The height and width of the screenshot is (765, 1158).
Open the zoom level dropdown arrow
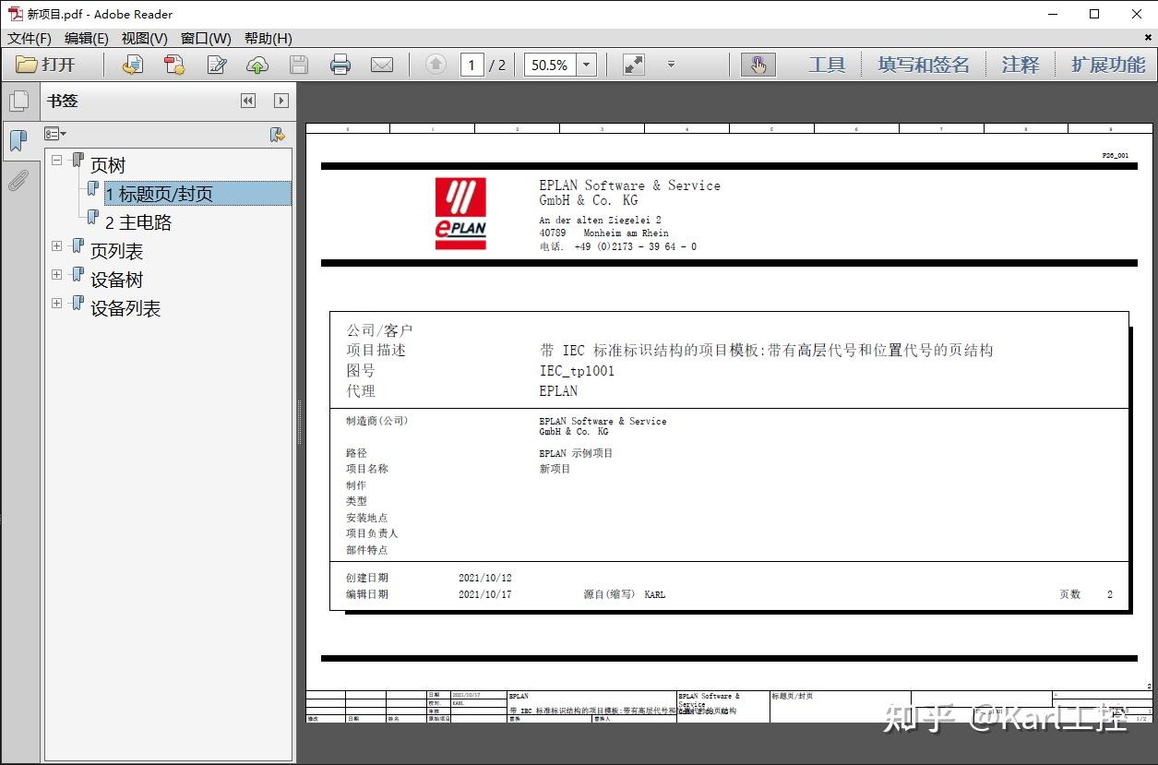(585, 65)
